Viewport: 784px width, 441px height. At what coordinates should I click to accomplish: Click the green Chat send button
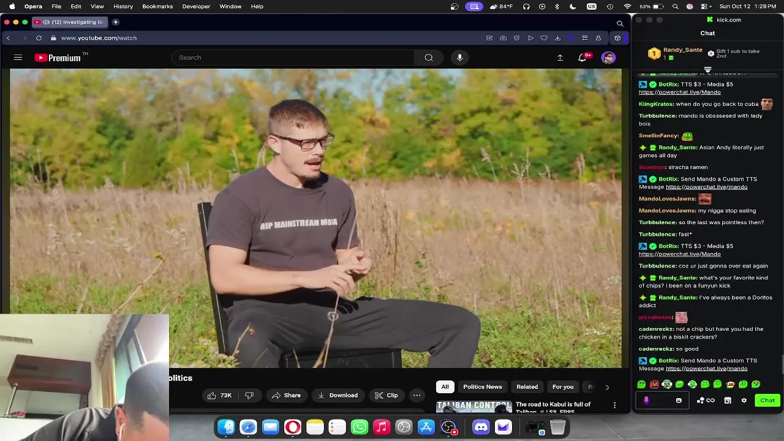click(767, 400)
